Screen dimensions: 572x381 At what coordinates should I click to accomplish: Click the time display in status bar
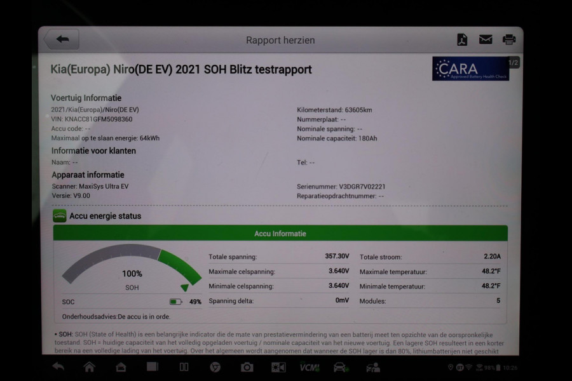(x=510, y=368)
